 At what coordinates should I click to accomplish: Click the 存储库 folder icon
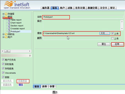pyautogui.click(x=6, y=14)
